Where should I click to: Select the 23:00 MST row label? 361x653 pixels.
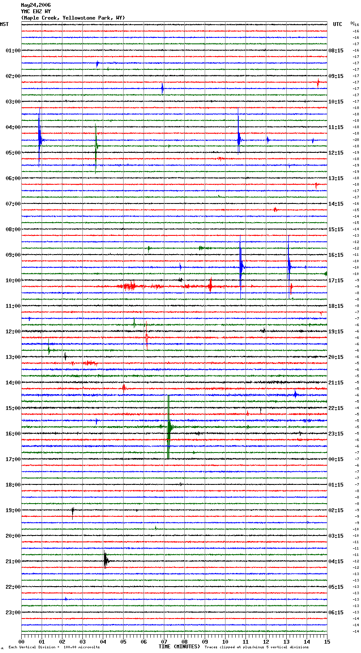point(13,613)
